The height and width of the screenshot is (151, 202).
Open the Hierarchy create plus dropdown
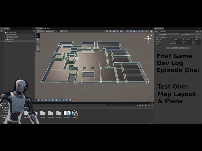[x=2, y=31]
